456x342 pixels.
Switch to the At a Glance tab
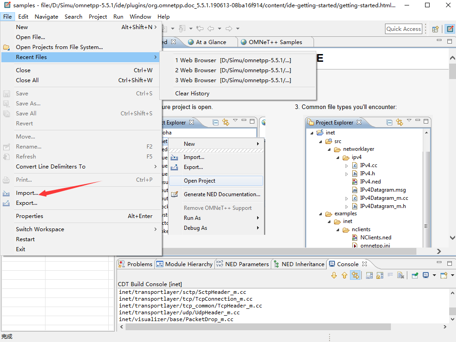211,42
